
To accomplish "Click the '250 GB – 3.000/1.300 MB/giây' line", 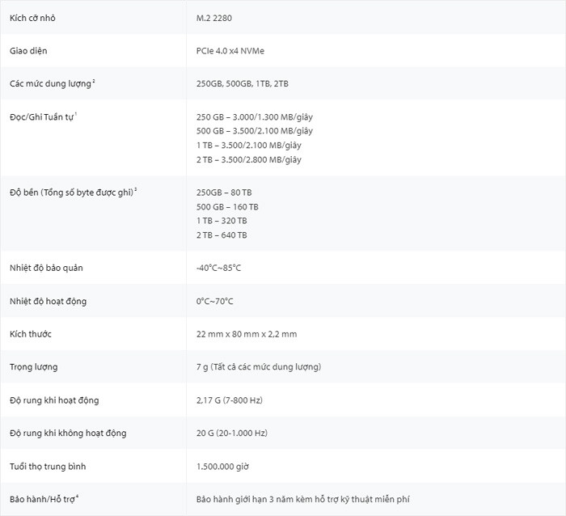I will coord(255,117).
